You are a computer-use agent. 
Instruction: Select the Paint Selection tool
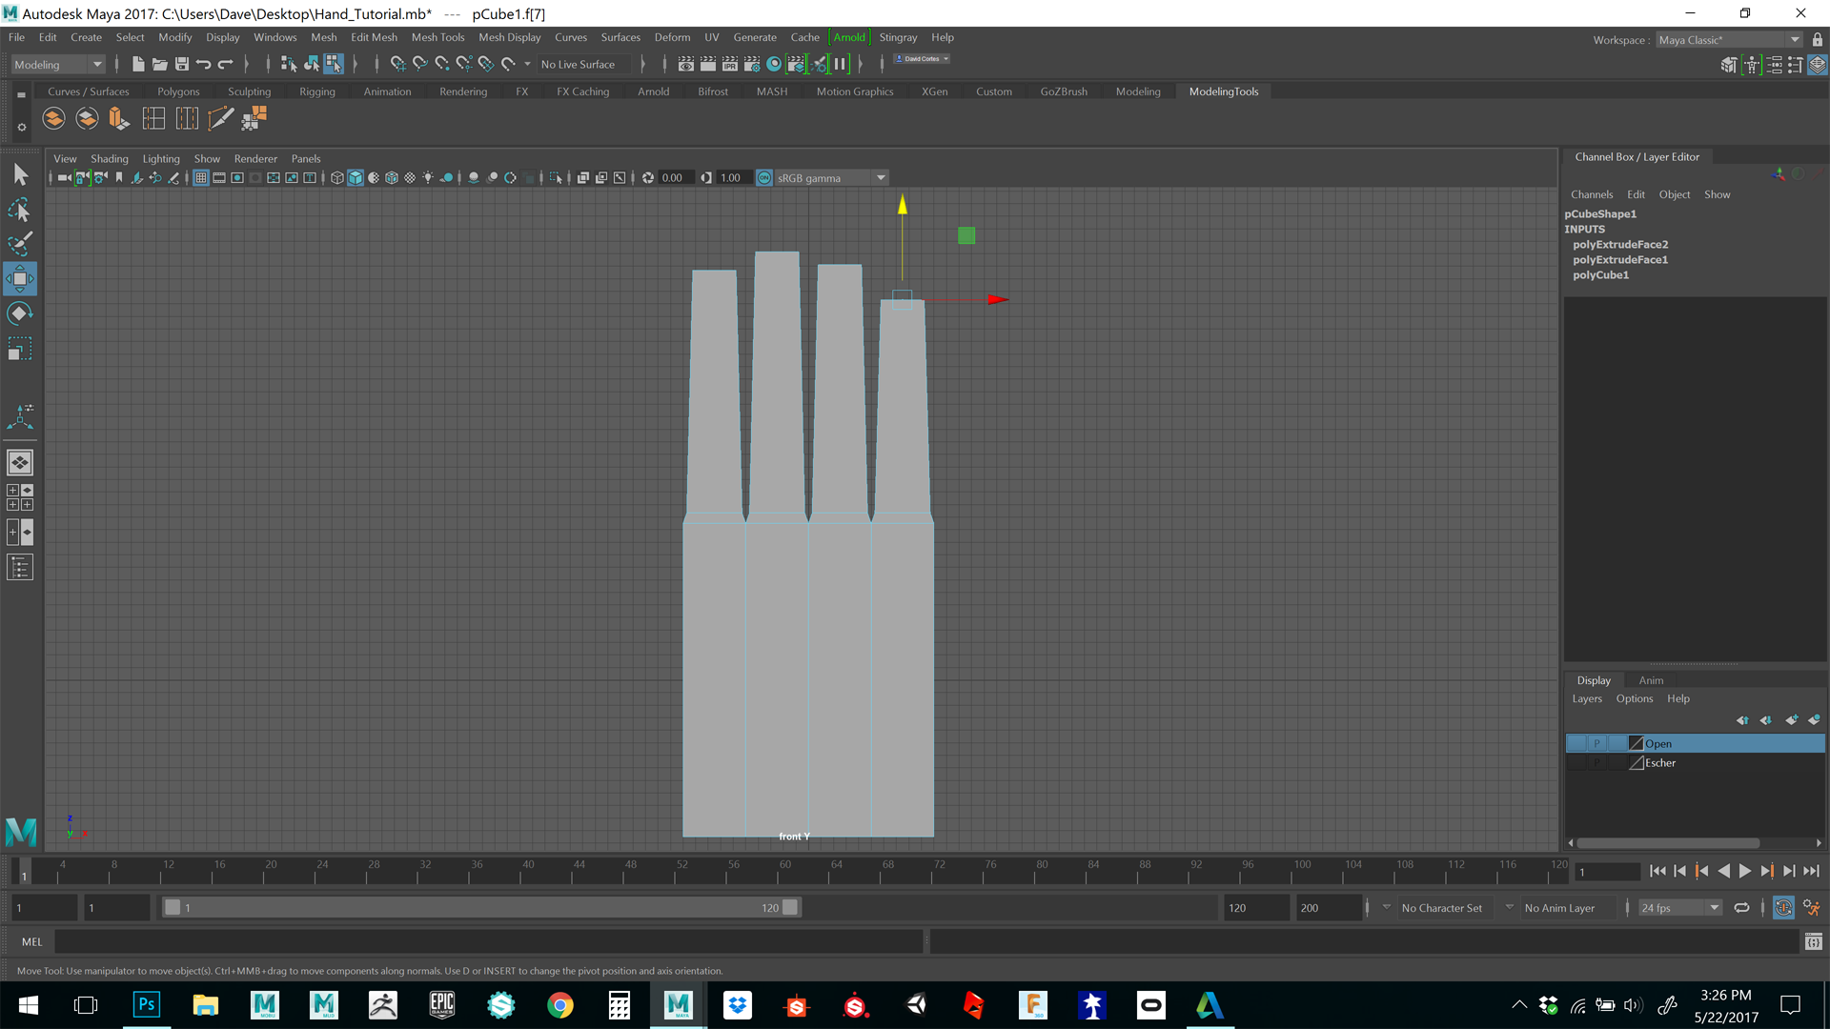pos(19,244)
